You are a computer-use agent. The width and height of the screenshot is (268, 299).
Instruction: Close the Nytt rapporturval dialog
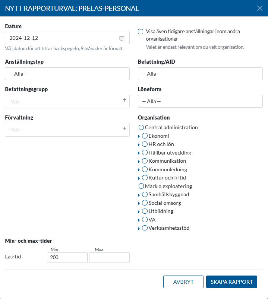point(260,8)
